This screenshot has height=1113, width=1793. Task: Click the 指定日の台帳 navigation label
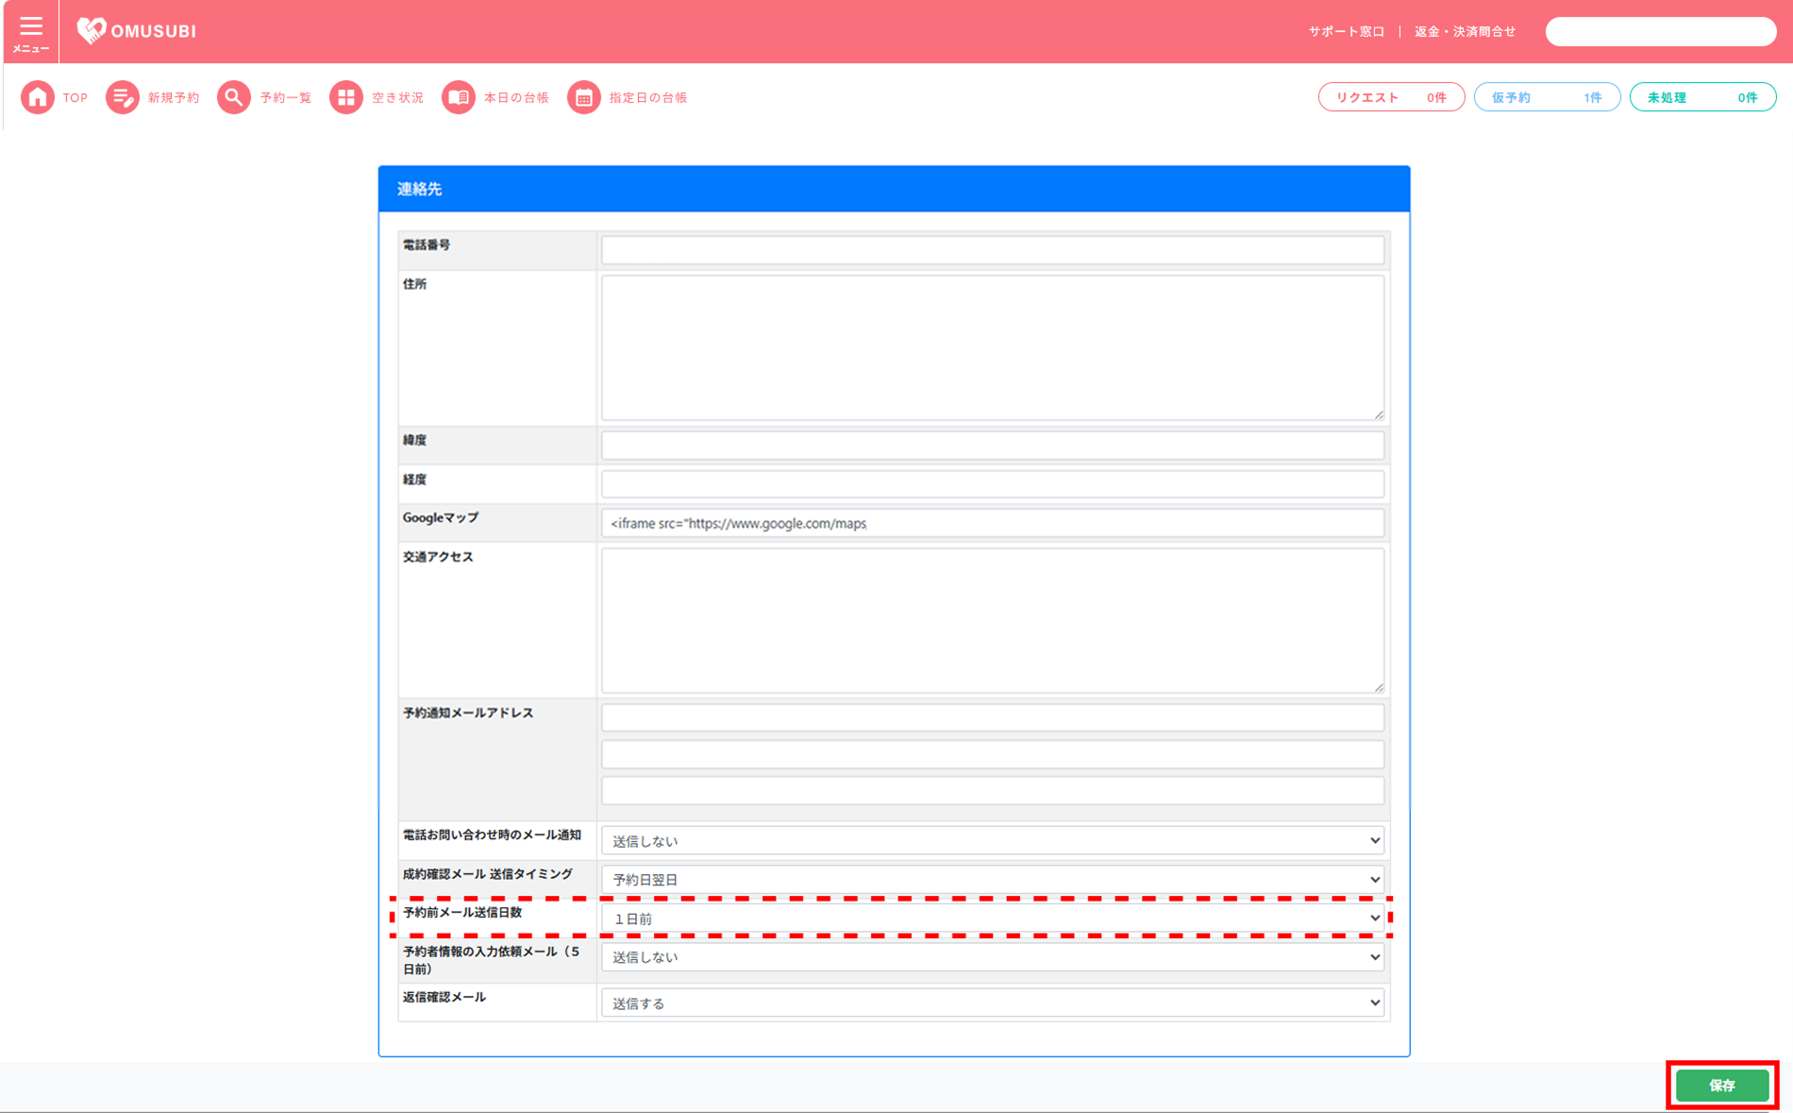pyautogui.click(x=648, y=98)
